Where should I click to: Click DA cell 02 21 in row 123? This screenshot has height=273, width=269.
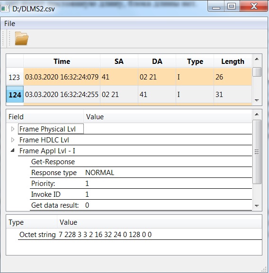click(x=157, y=77)
